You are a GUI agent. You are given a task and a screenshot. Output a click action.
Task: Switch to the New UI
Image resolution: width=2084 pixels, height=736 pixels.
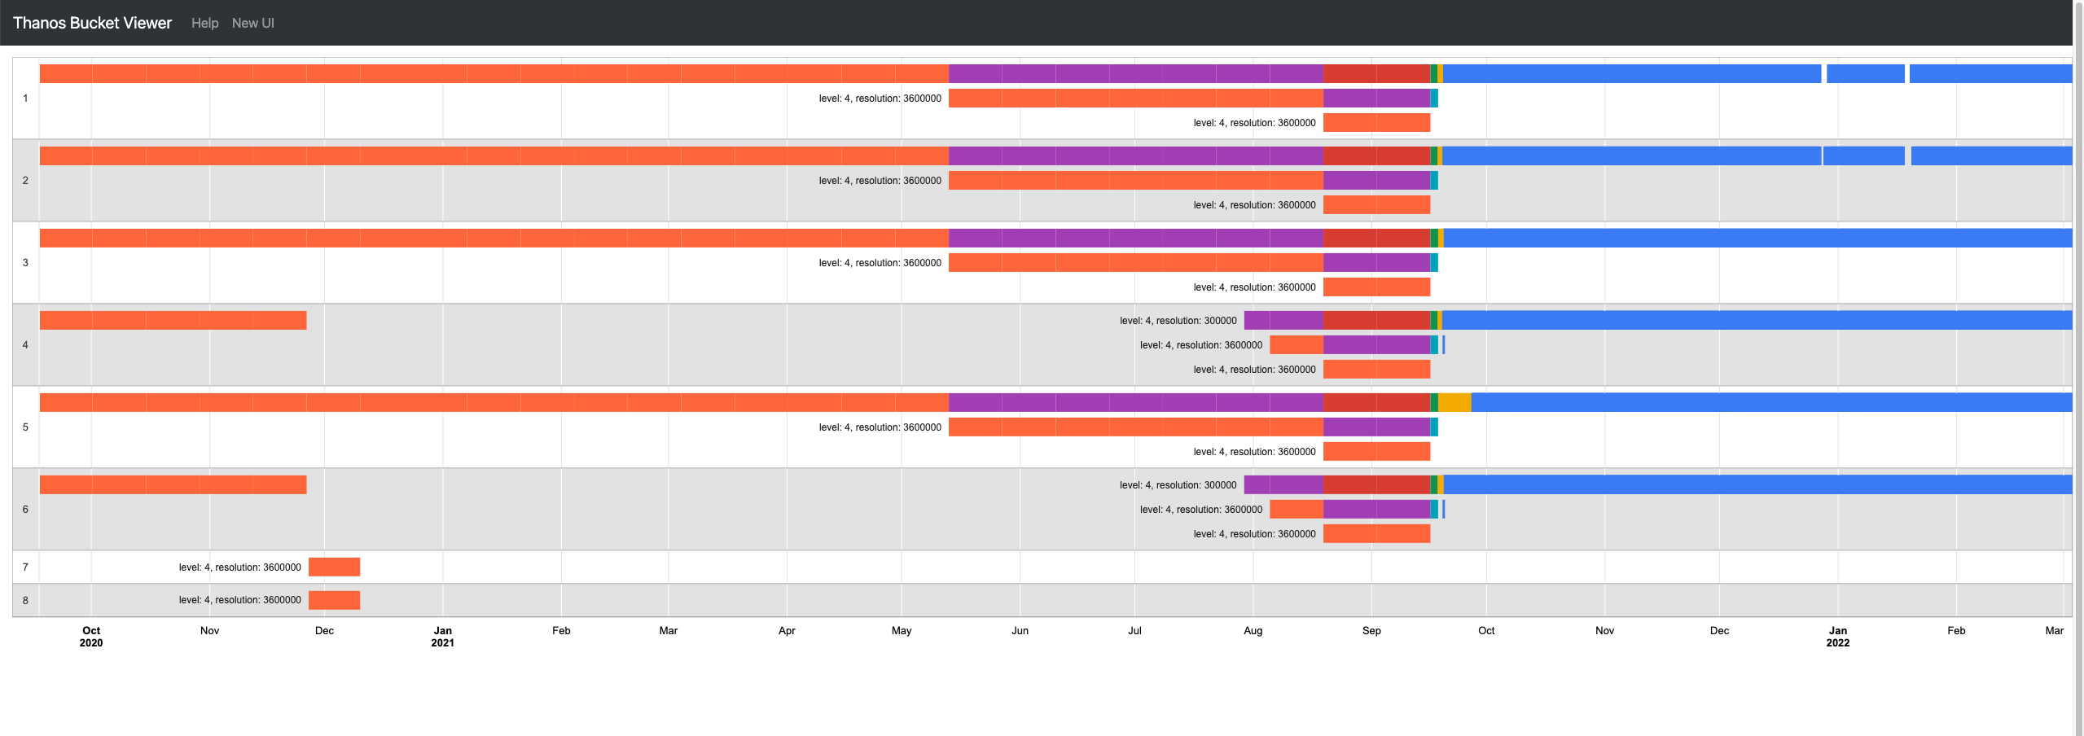tap(252, 23)
